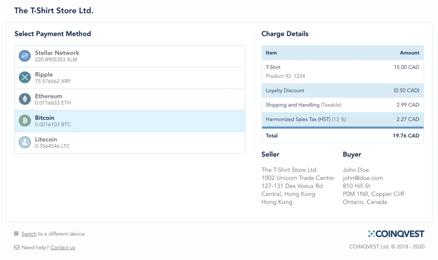The width and height of the screenshot is (438, 260).
Task: Click the COINQVEST logo
Action: point(396,234)
